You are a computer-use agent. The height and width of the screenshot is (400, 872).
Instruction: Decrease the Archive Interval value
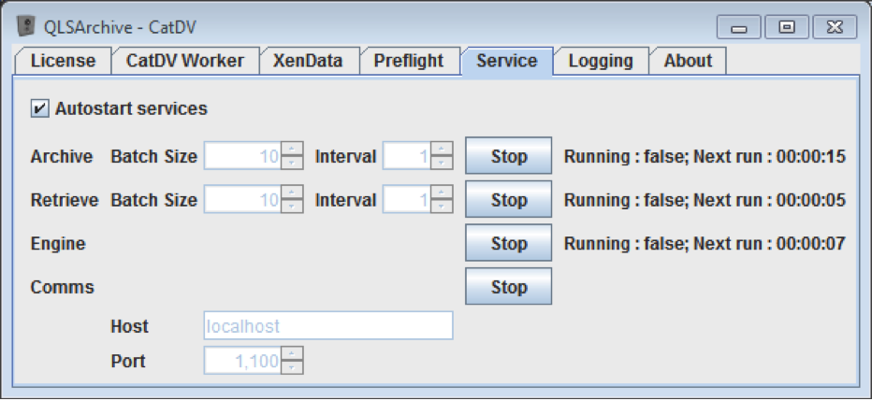click(x=443, y=164)
